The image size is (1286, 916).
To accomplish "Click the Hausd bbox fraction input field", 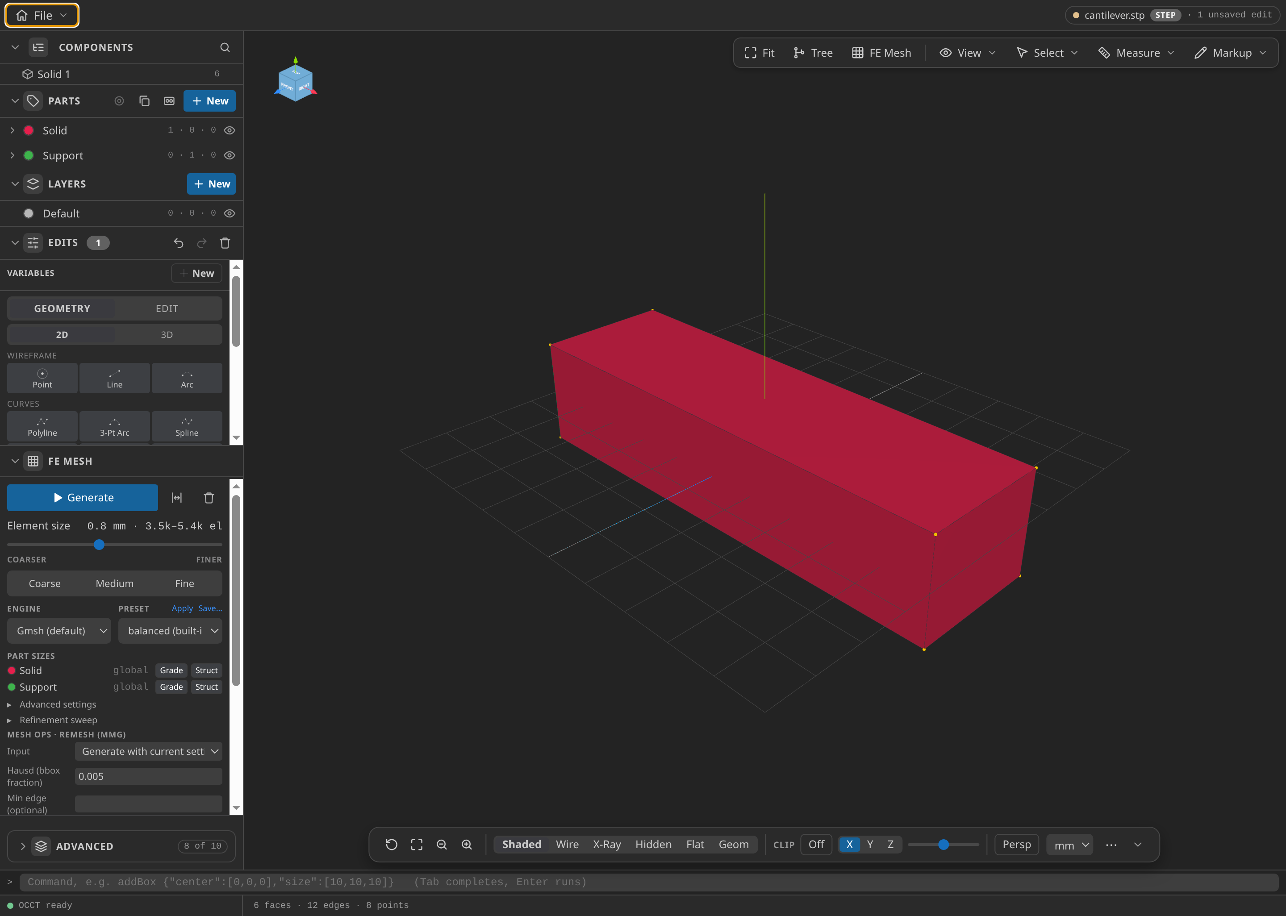I will 148,776.
